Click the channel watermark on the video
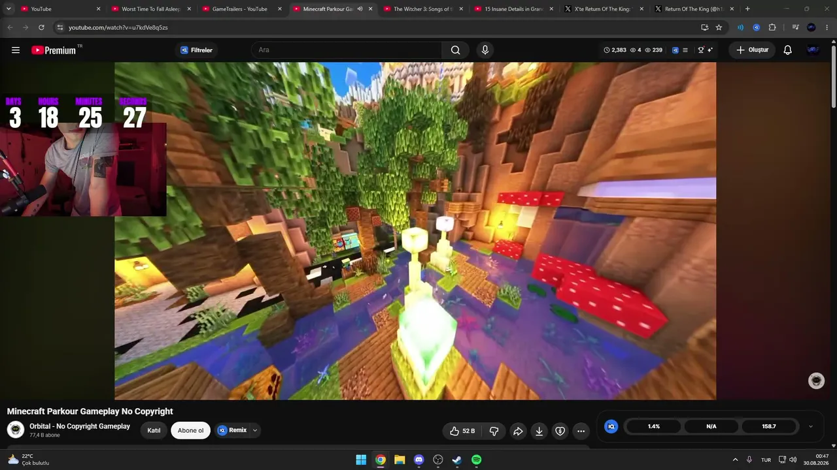This screenshot has height=470, width=837. tap(816, 381)
